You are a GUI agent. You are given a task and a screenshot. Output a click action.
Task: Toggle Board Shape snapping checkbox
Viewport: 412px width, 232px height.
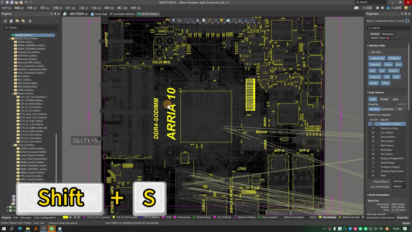pos(373,163)
